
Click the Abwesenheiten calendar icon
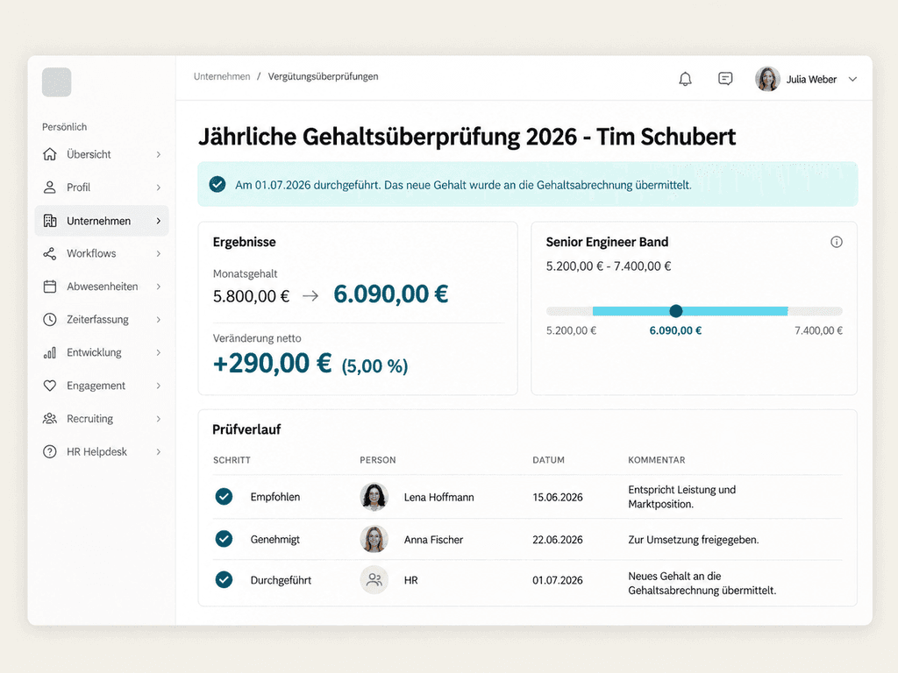click(x=50, y=287)
